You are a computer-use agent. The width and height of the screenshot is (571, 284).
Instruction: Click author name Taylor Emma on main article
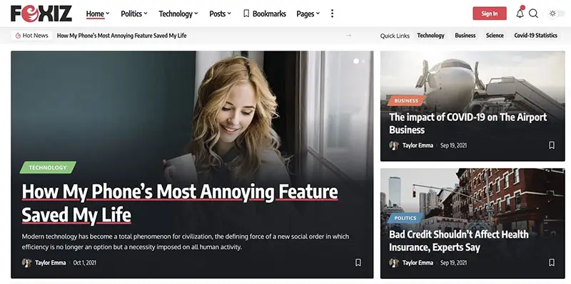point(50,263)
